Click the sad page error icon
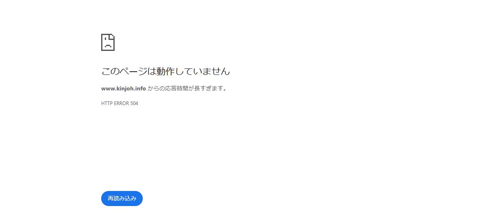Screen dimensions: 483x215 tap(108, 42)
